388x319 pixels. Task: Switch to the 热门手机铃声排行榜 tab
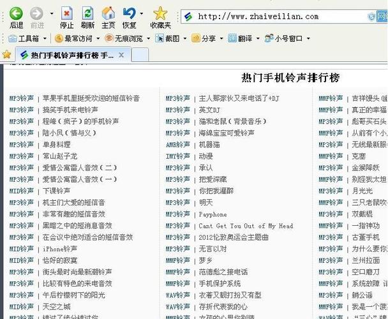(x=71, y=56)
